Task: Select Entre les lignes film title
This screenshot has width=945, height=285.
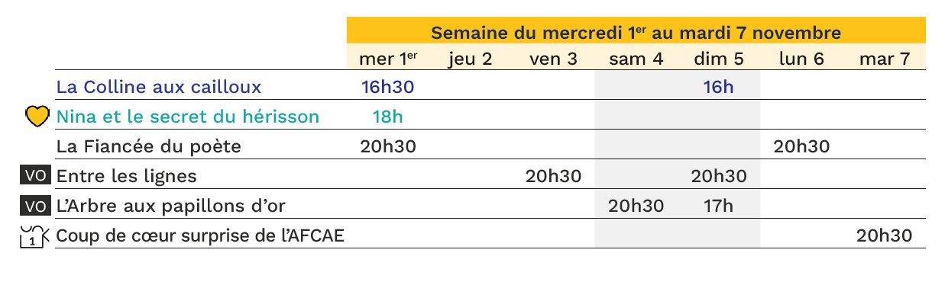Action: click(127, 176)
